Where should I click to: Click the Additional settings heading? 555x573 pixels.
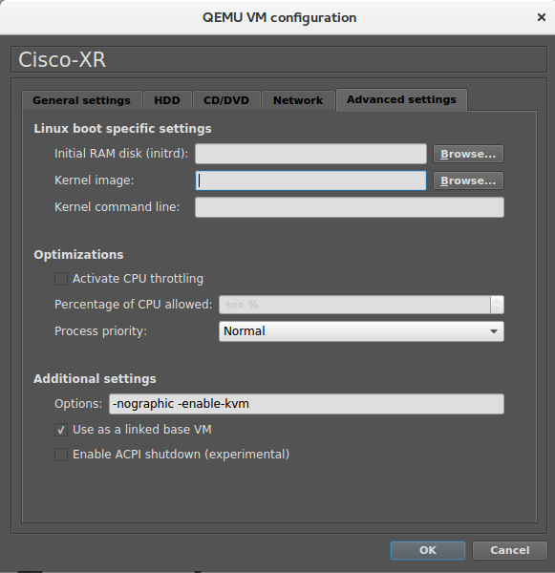(x=95, y=378)
